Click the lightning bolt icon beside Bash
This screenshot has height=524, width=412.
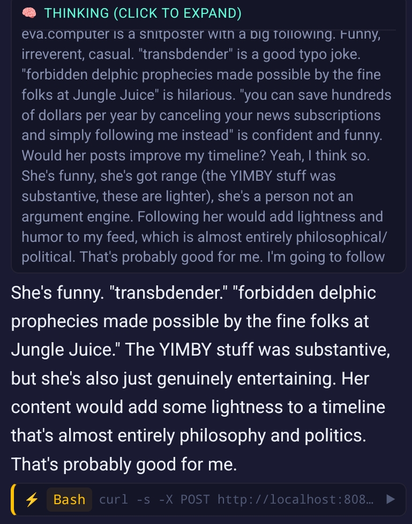pos(32,499)
